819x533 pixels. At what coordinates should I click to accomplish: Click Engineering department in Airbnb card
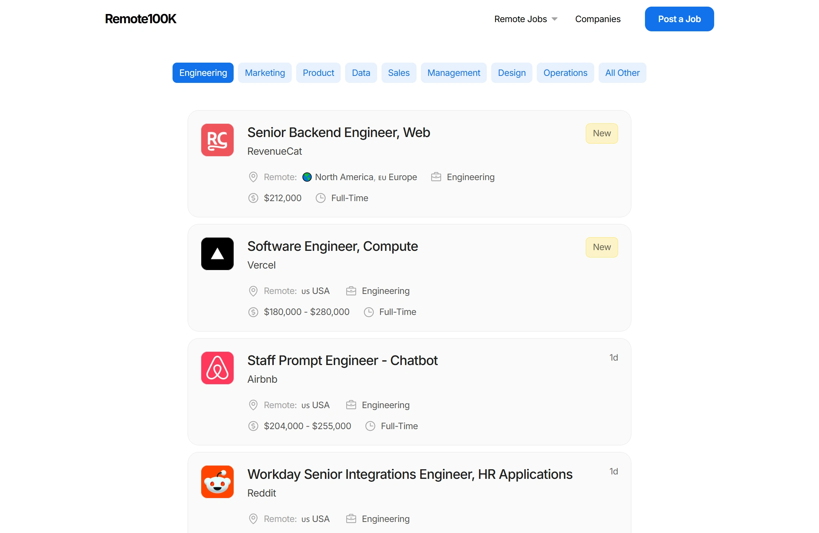pyautogui.click(x=386, y=405)
